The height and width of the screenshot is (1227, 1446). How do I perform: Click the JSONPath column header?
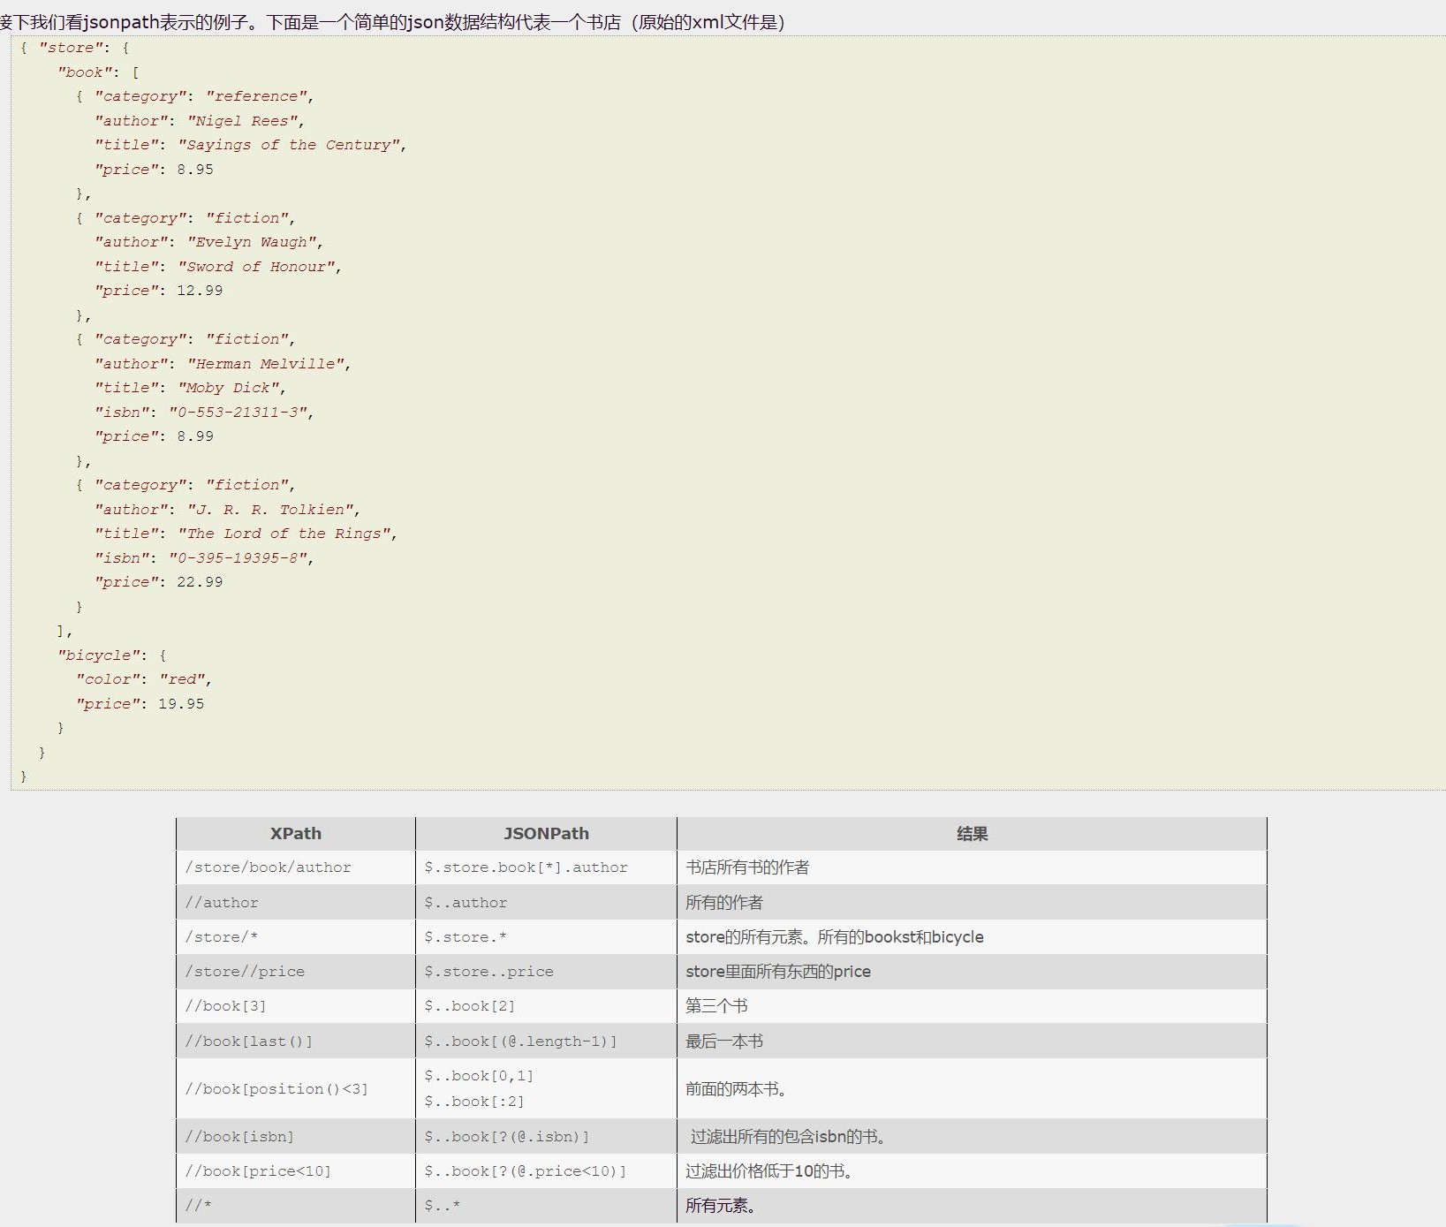point(546,834)
